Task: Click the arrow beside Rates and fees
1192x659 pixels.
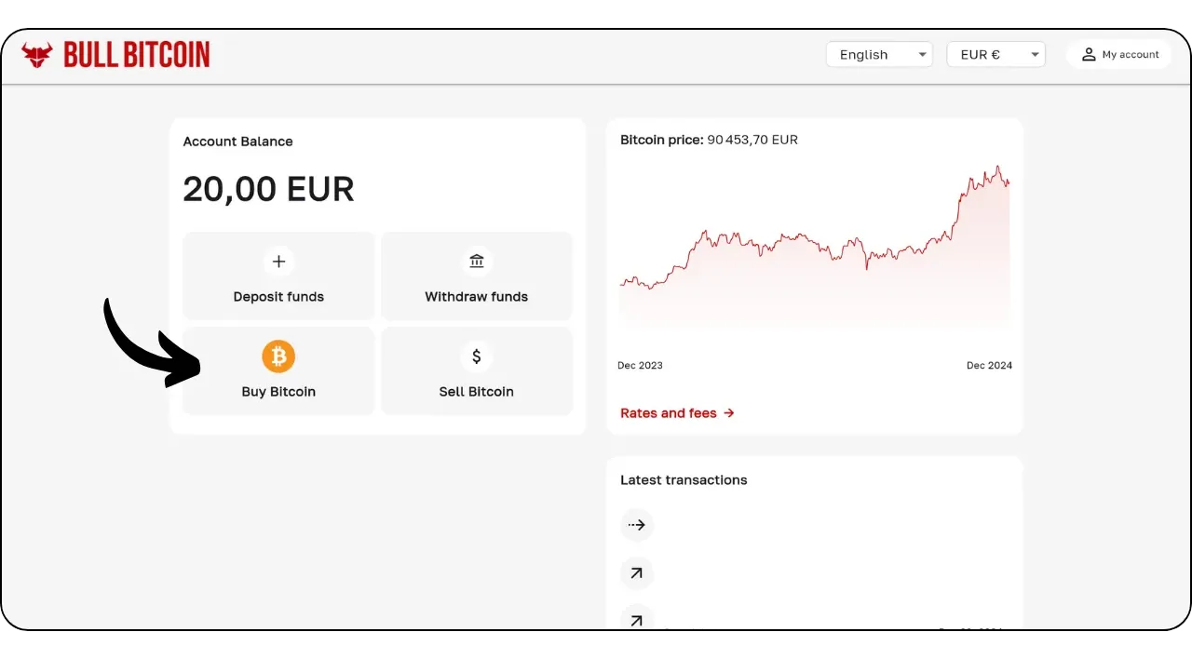Action: 729,413
